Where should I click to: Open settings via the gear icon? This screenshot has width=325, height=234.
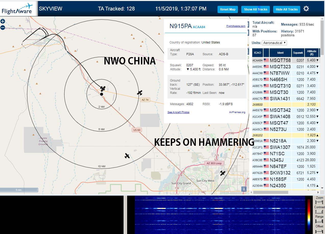[x=306, y=9]
